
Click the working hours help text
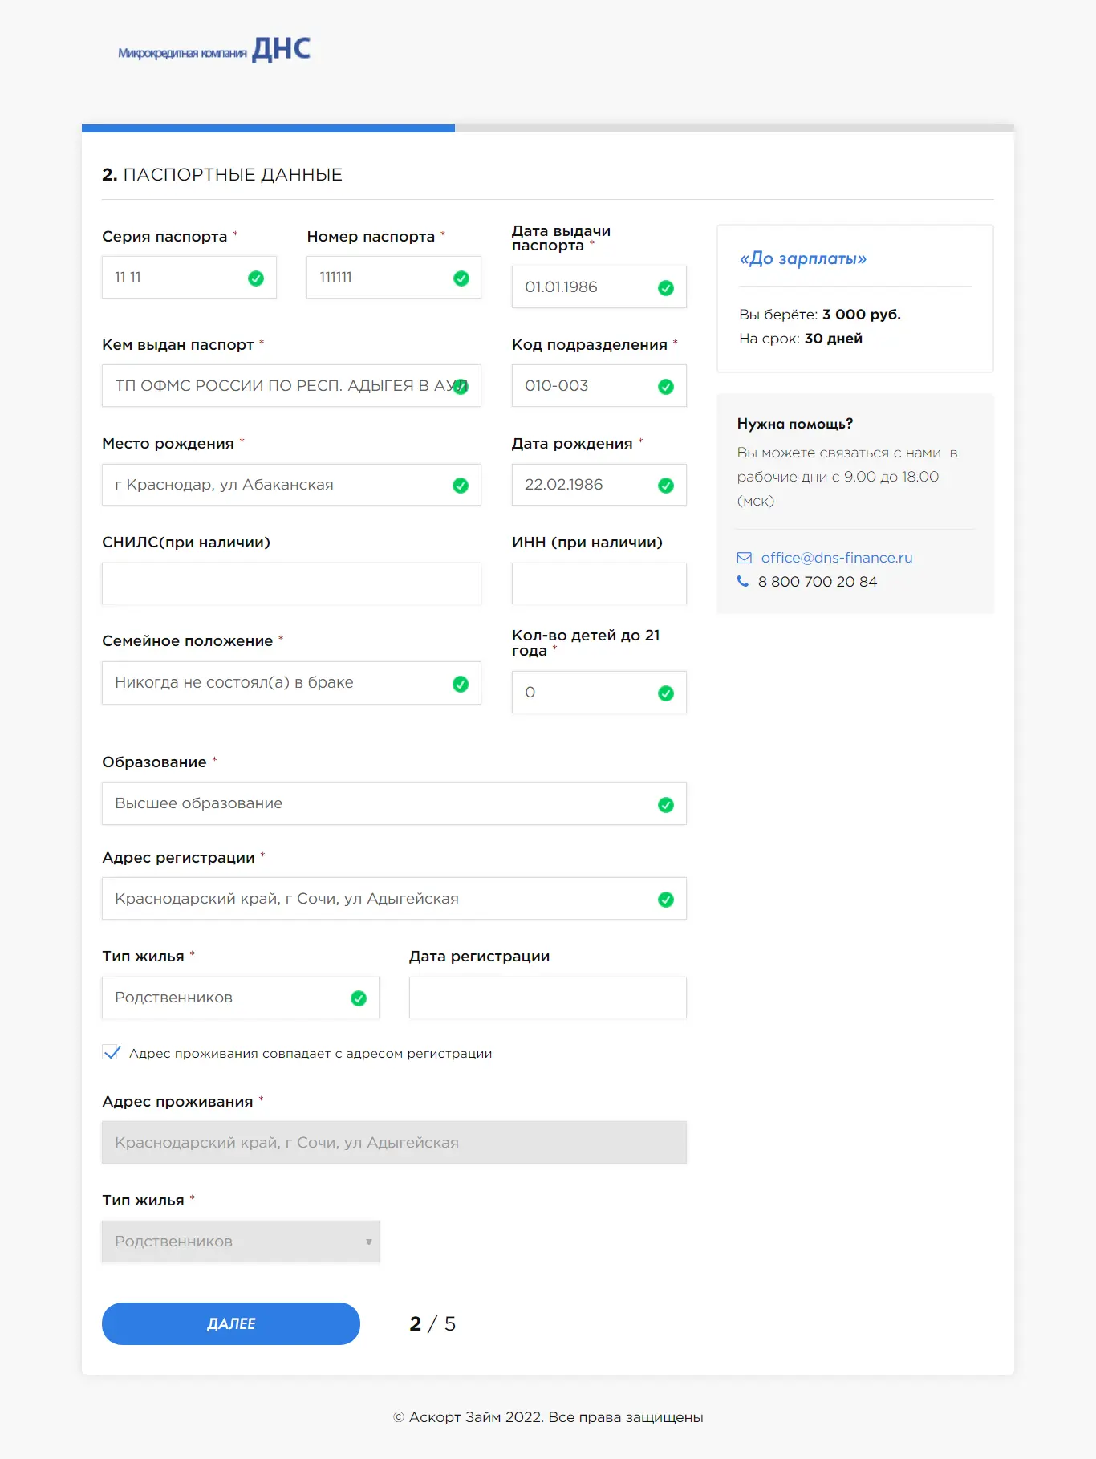[847, 477]
